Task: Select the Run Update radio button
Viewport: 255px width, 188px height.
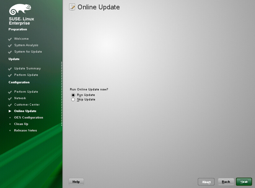Action: point(73,95)
